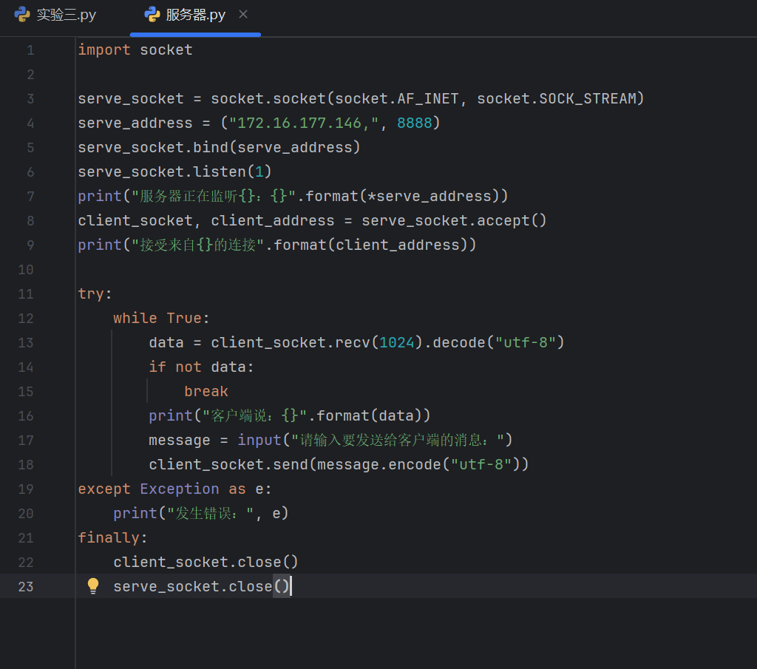
Task: Click line number 21 beside finally clause
Action: point(27,538)
